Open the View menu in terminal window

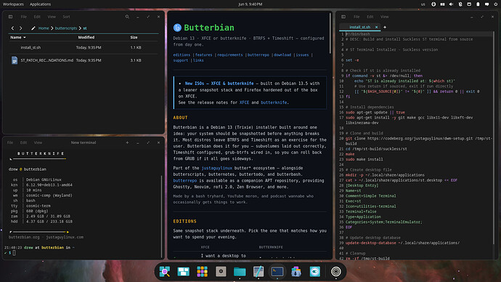(x=38, y=142)
